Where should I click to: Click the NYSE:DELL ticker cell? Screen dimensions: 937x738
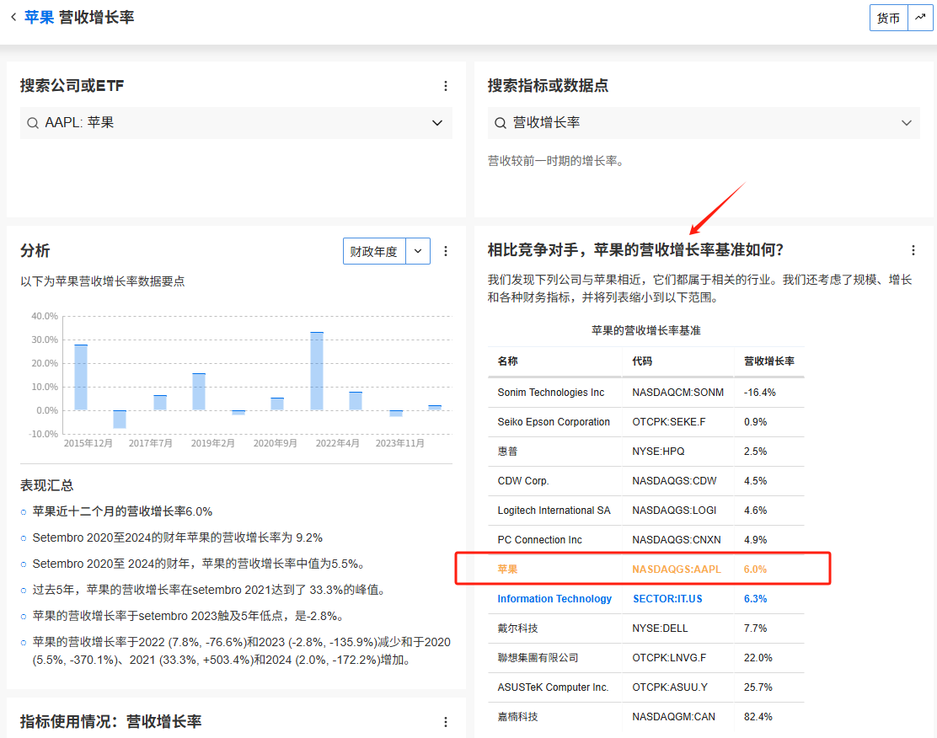(660, 628)
